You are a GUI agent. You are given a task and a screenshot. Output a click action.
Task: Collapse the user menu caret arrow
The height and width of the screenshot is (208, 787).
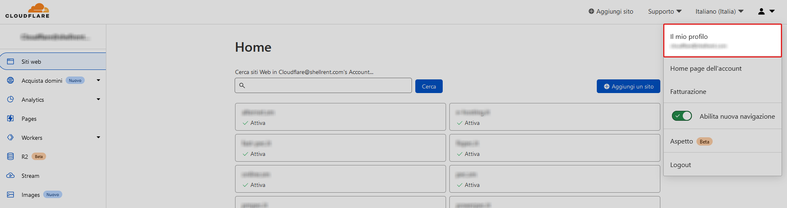click(772, 11)
